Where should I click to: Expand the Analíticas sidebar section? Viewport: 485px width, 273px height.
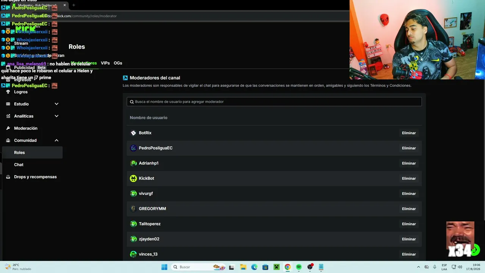(56, 116)
